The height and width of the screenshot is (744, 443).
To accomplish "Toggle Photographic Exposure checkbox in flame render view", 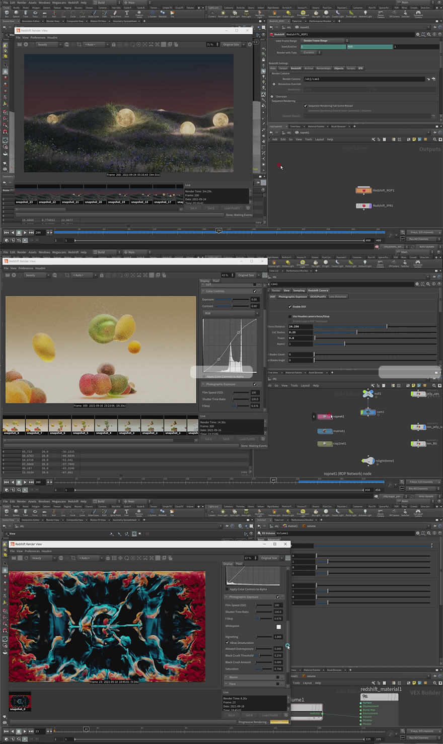I will click(277, 597).
